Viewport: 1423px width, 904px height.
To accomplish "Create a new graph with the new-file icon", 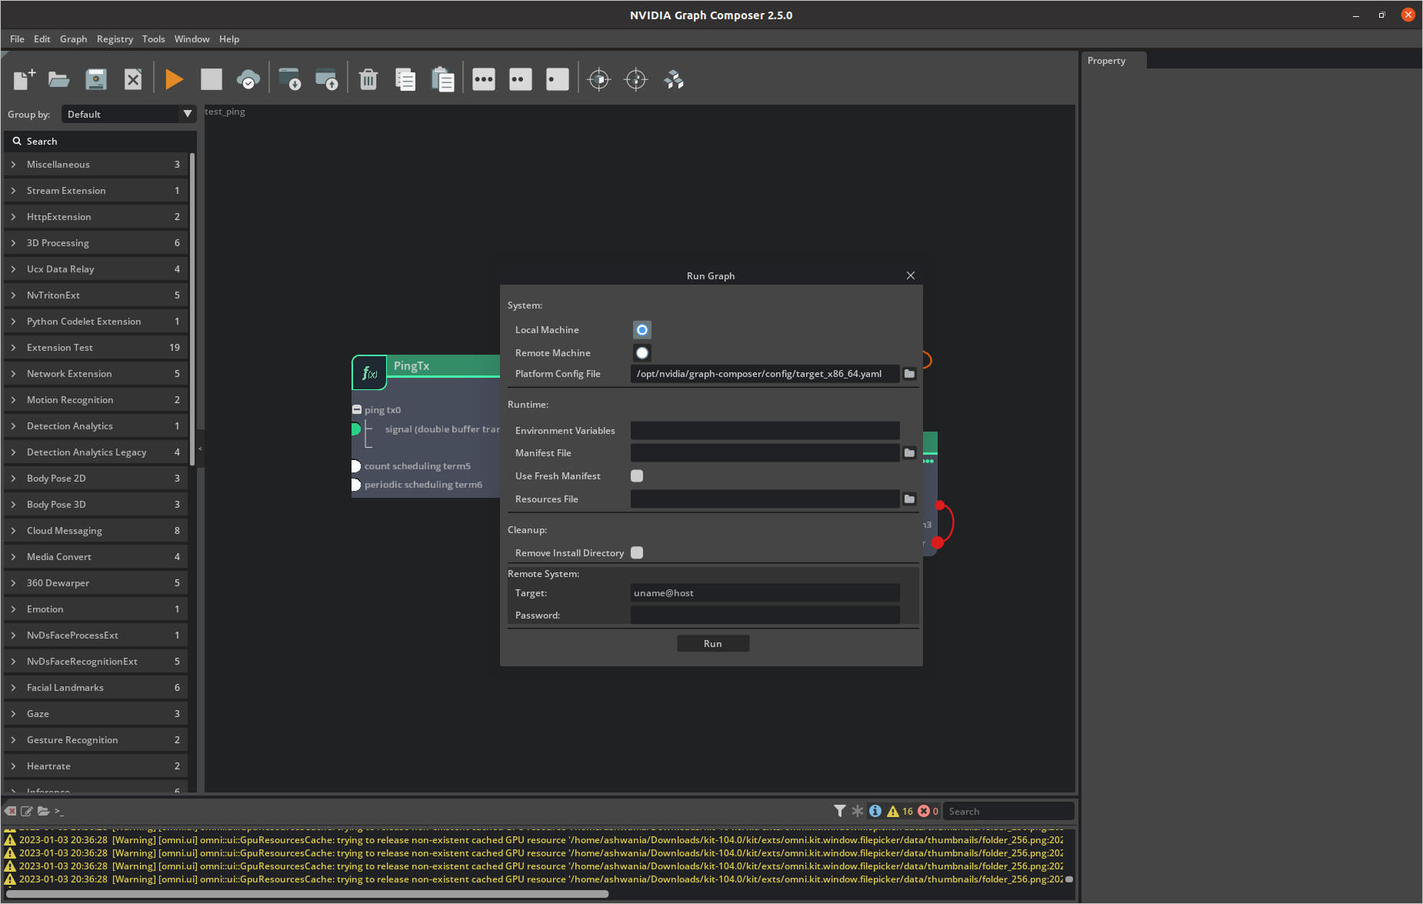I will point(24,79).
